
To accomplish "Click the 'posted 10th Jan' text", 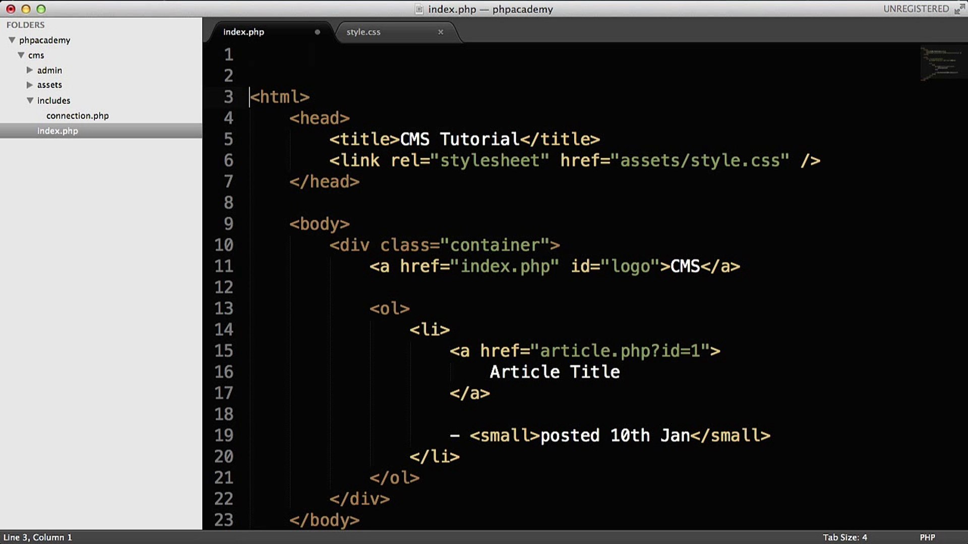I will 615,435.
